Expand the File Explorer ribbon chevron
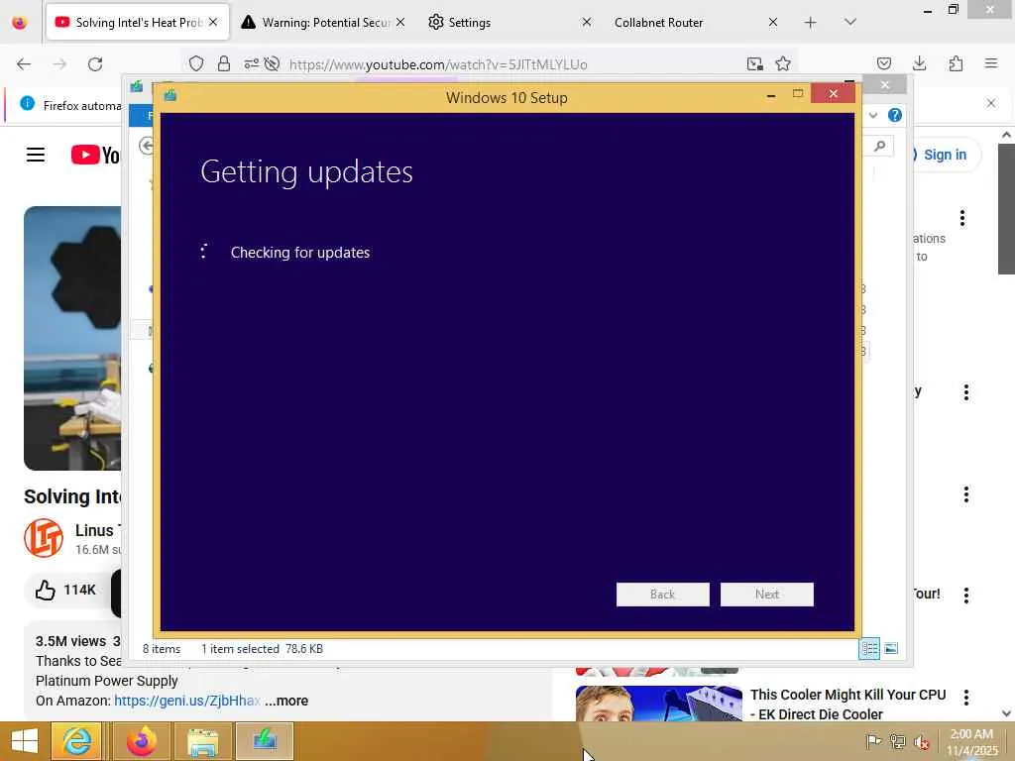The height and width of the screenshot is (761, 1015). [873, 115]
